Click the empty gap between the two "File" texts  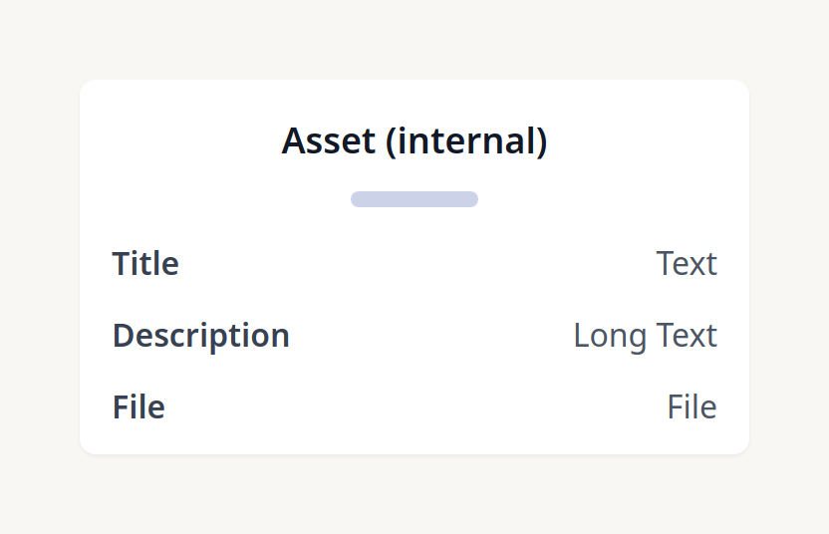(x=414, y=407)
